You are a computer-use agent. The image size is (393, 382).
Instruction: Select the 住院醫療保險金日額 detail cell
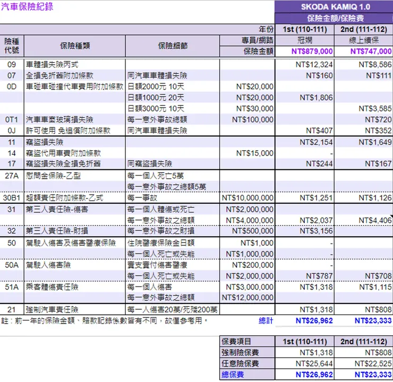(173, 243)
